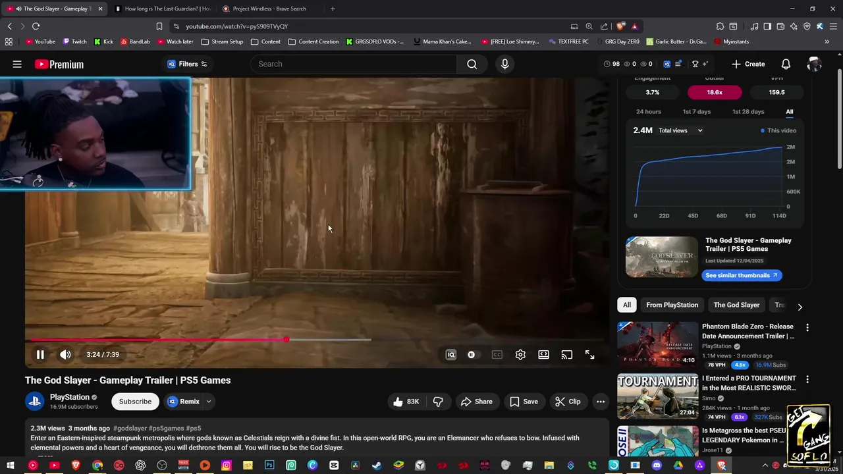This screenshot has height=474, width=843.
Task: Filter by From PlayStation chip
Action: pos(672,305)
